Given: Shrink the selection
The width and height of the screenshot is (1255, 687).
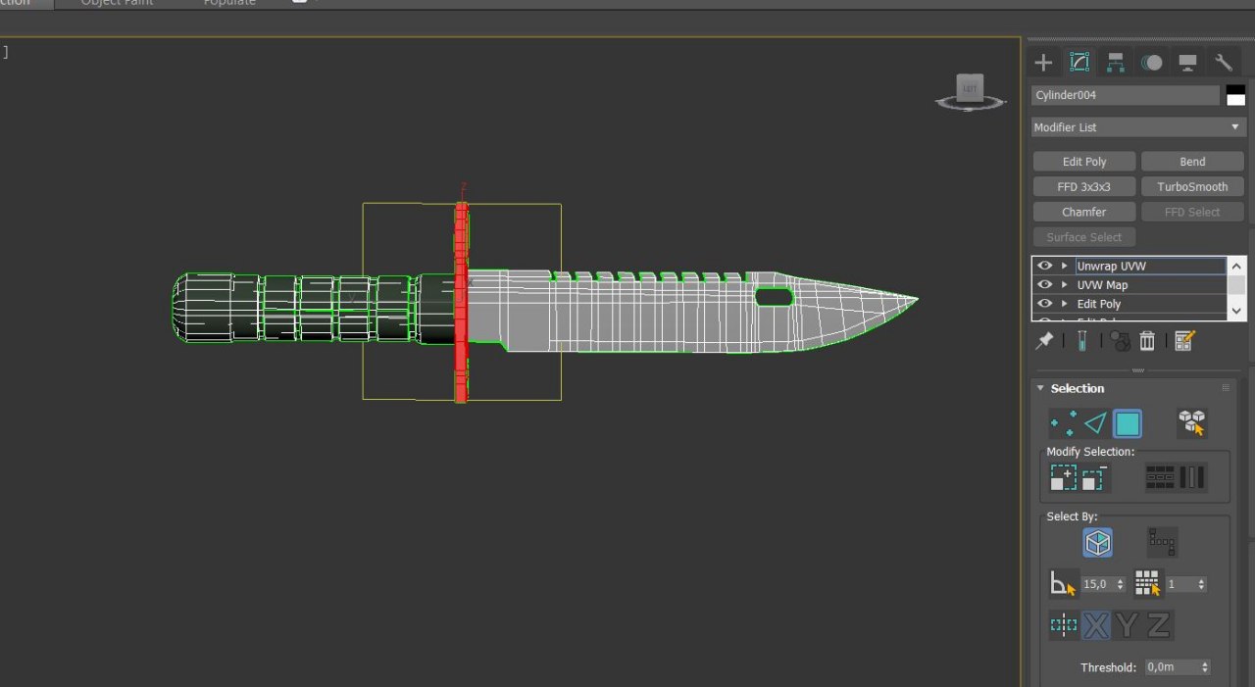Looking at the screenshot, I should (1094, 477).
